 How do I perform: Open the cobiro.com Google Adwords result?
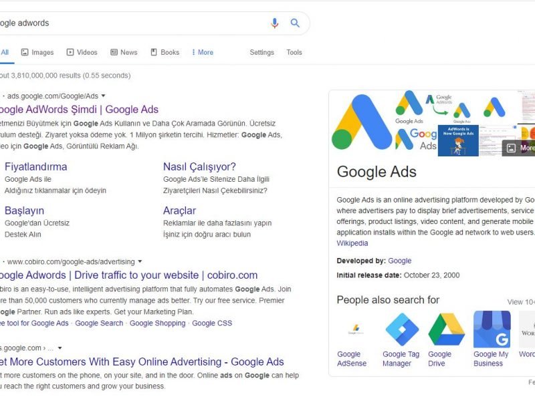[128, 275]
